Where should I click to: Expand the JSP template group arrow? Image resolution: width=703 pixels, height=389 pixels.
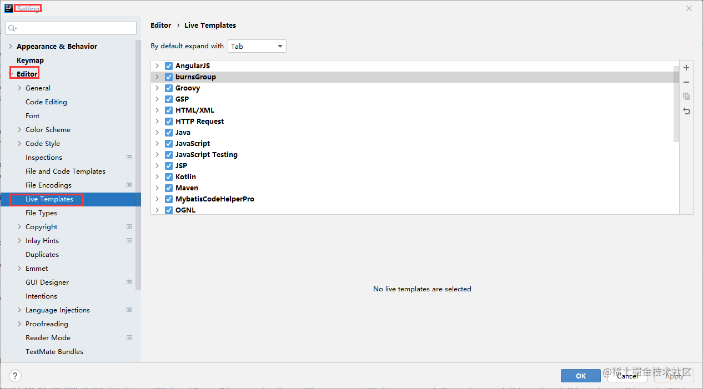click(157, 165)
